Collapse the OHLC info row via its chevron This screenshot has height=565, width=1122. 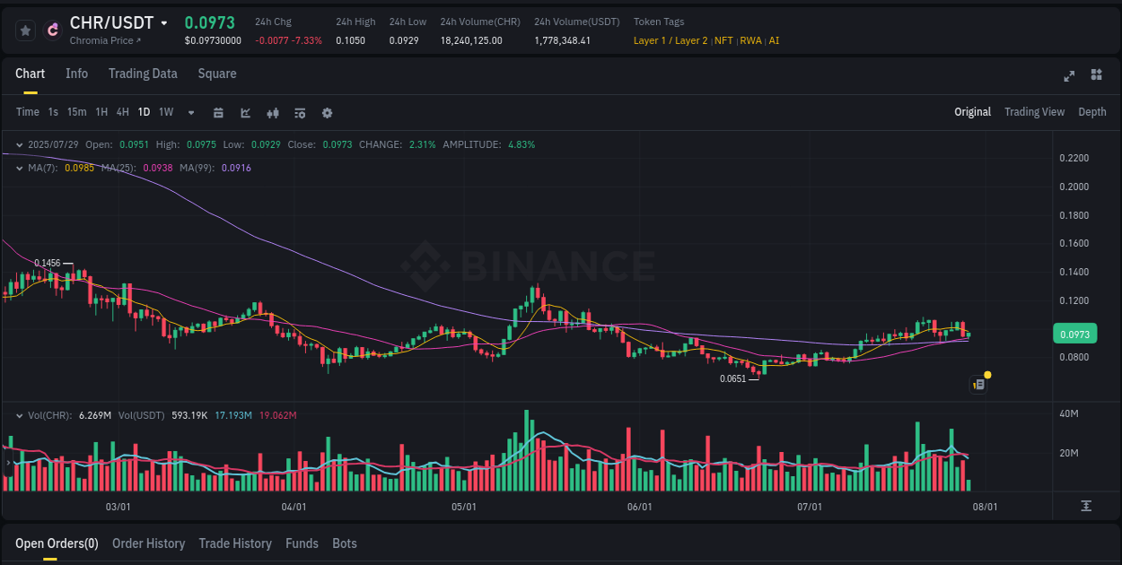coord(18,143)
